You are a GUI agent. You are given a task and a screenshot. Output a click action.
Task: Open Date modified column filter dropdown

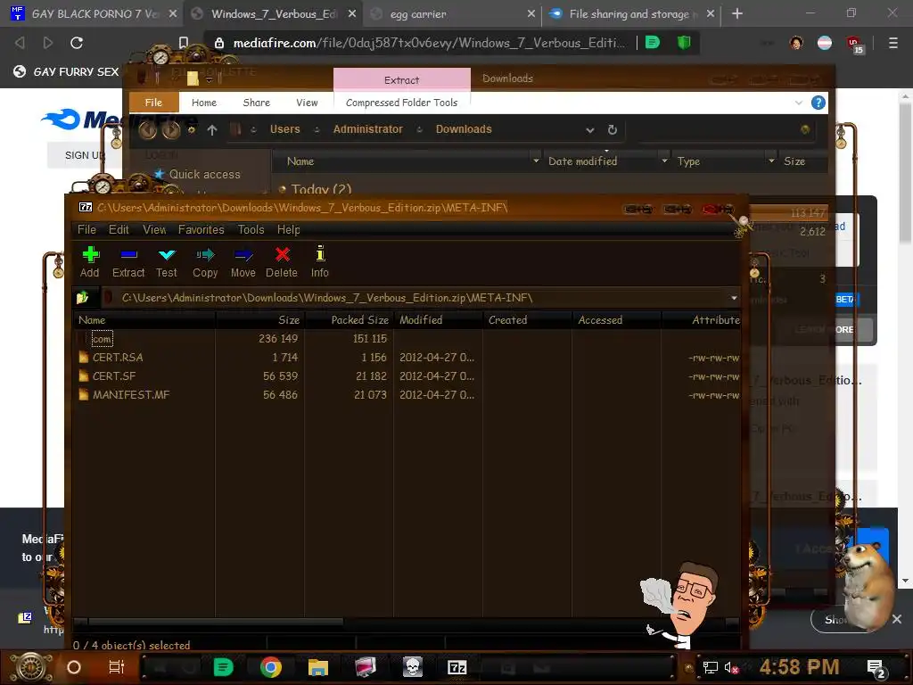pos(664,161)
